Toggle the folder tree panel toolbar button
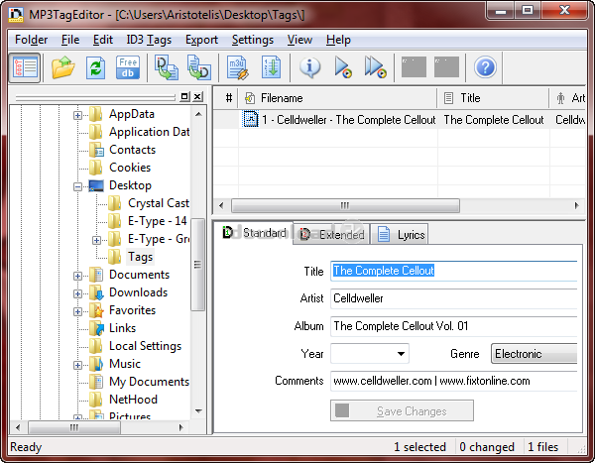Screen dimensions: 595x463 point(25,68)
